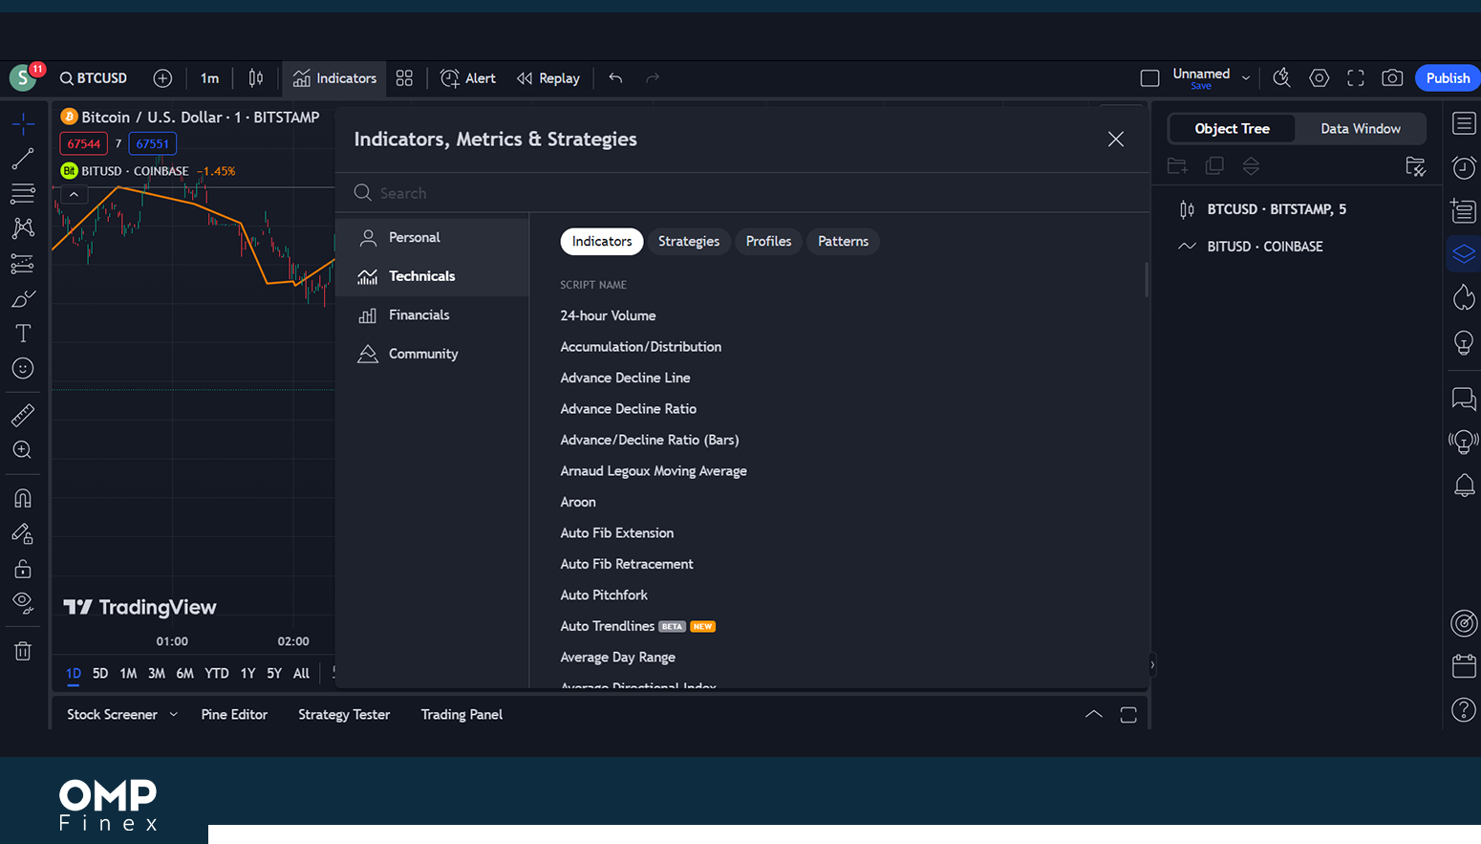The width and height of the screenshot is (1481, 844).
Task: Select the YTD date range
Action: [217, 674]
